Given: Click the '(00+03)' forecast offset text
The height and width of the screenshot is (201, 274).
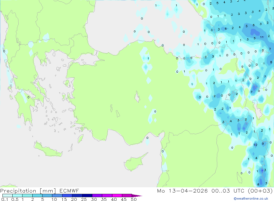Looking at the screenshot, I should coord(260,191).
